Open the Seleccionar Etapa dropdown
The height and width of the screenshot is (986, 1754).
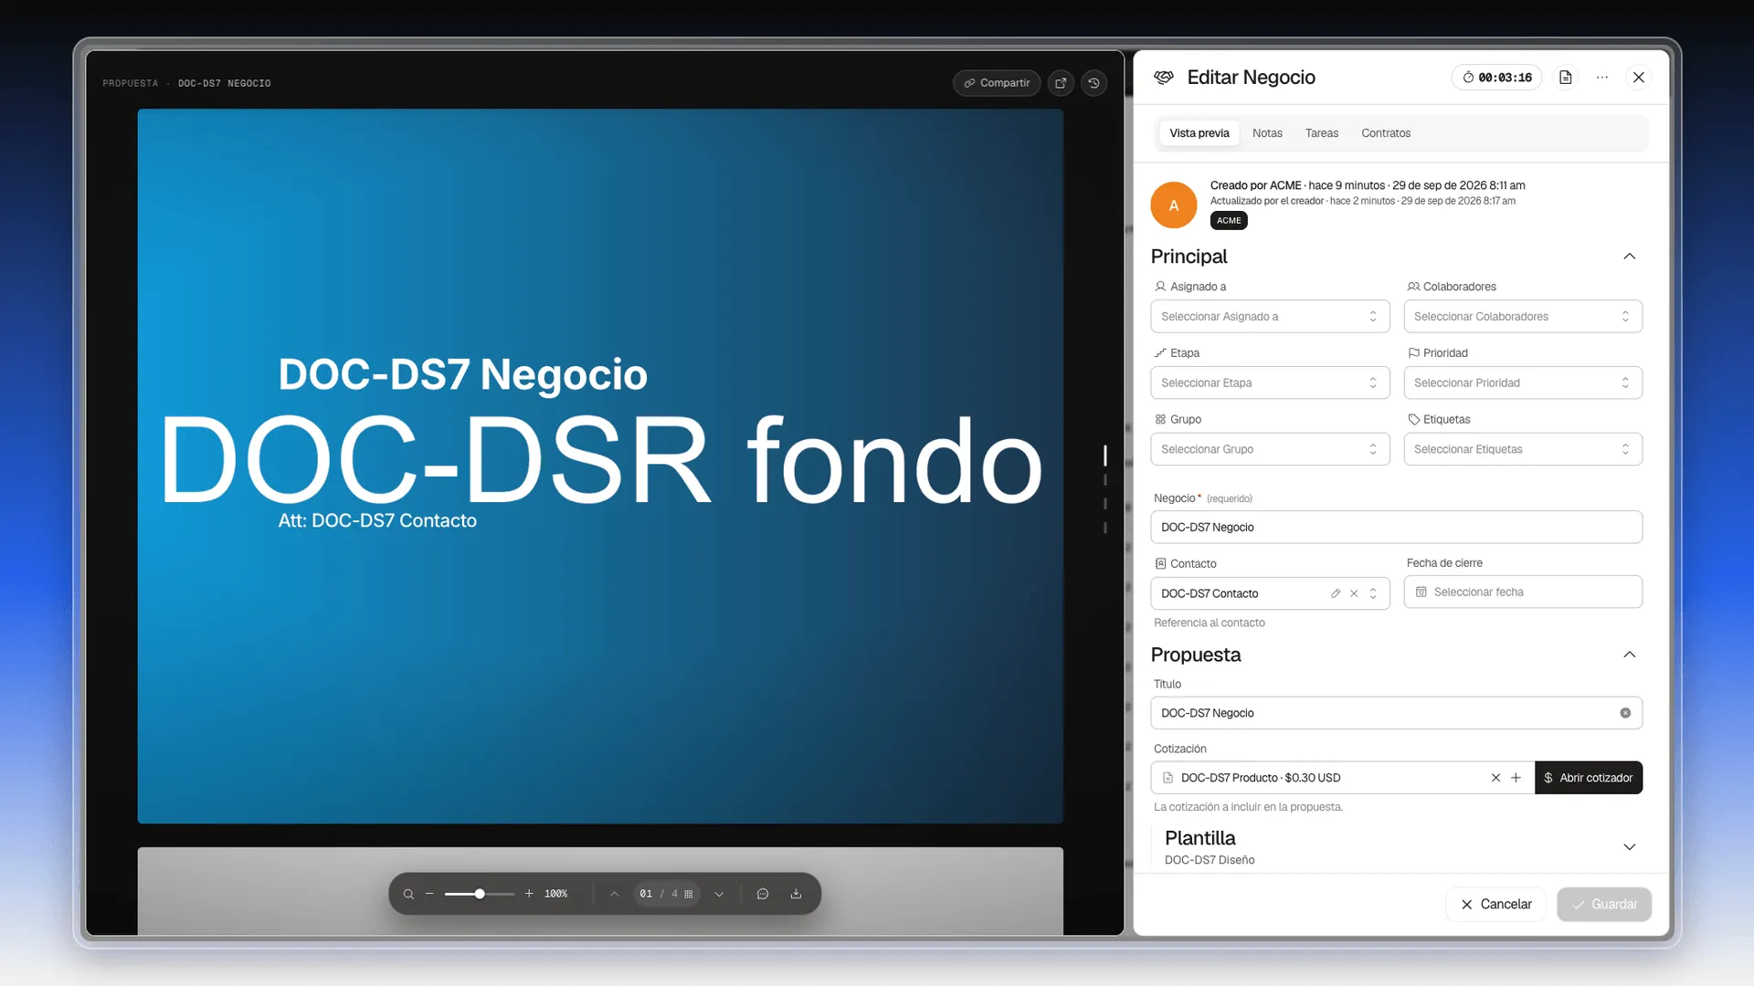click(x=1270, y=383)
